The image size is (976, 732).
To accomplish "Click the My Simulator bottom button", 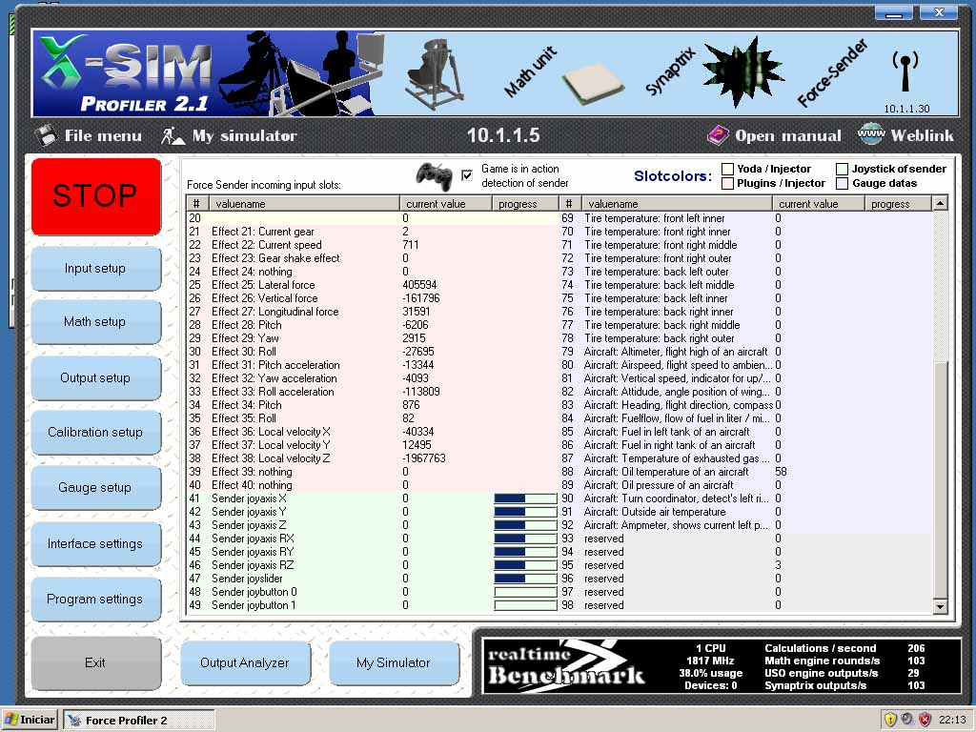I will [x=394, y=663].
